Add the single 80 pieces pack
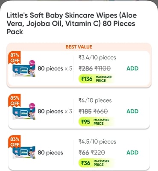 point(132,153)
